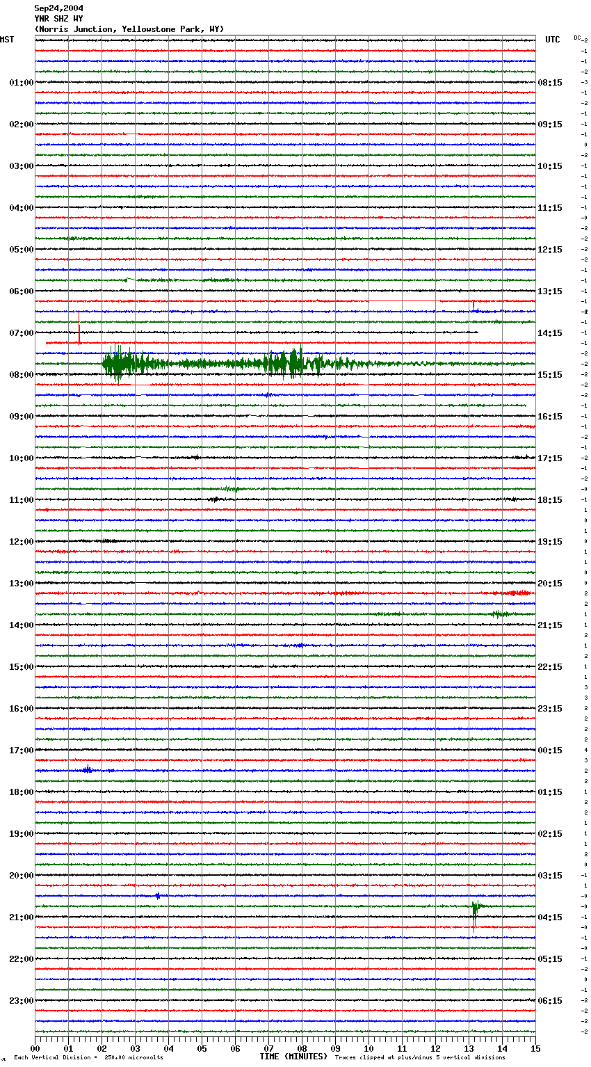This screenshot has height=1067, width=591.
Task: Select the 06:00 MST time label
Action: 22,291
